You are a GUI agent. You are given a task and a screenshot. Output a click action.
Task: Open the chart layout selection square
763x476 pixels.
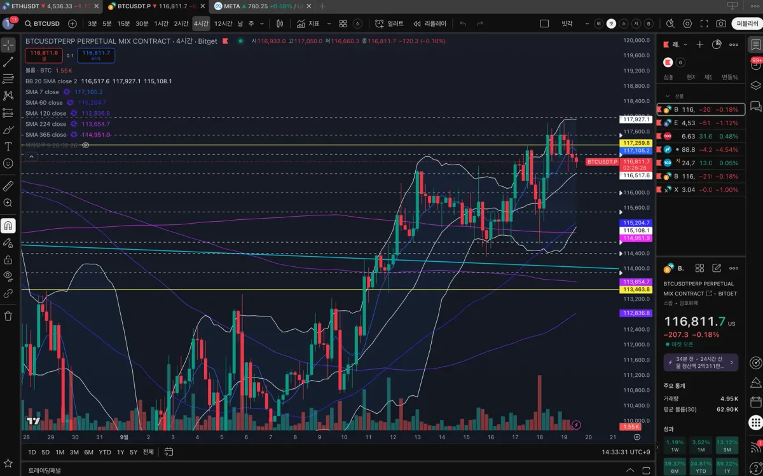coord(544,24)
